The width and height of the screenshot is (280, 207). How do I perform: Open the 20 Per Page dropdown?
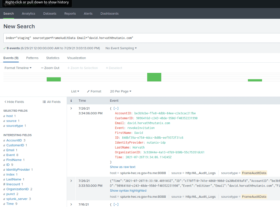click(x=121, y=91)
